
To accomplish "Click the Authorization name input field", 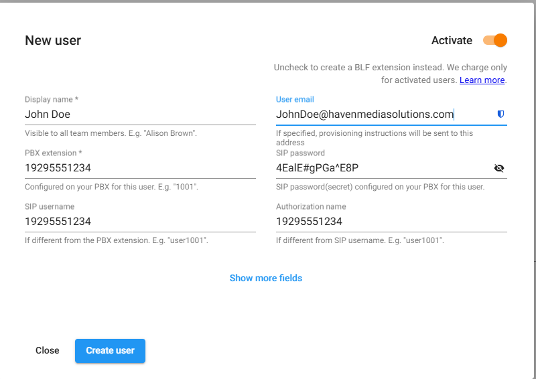I will (x=391, y=222).
